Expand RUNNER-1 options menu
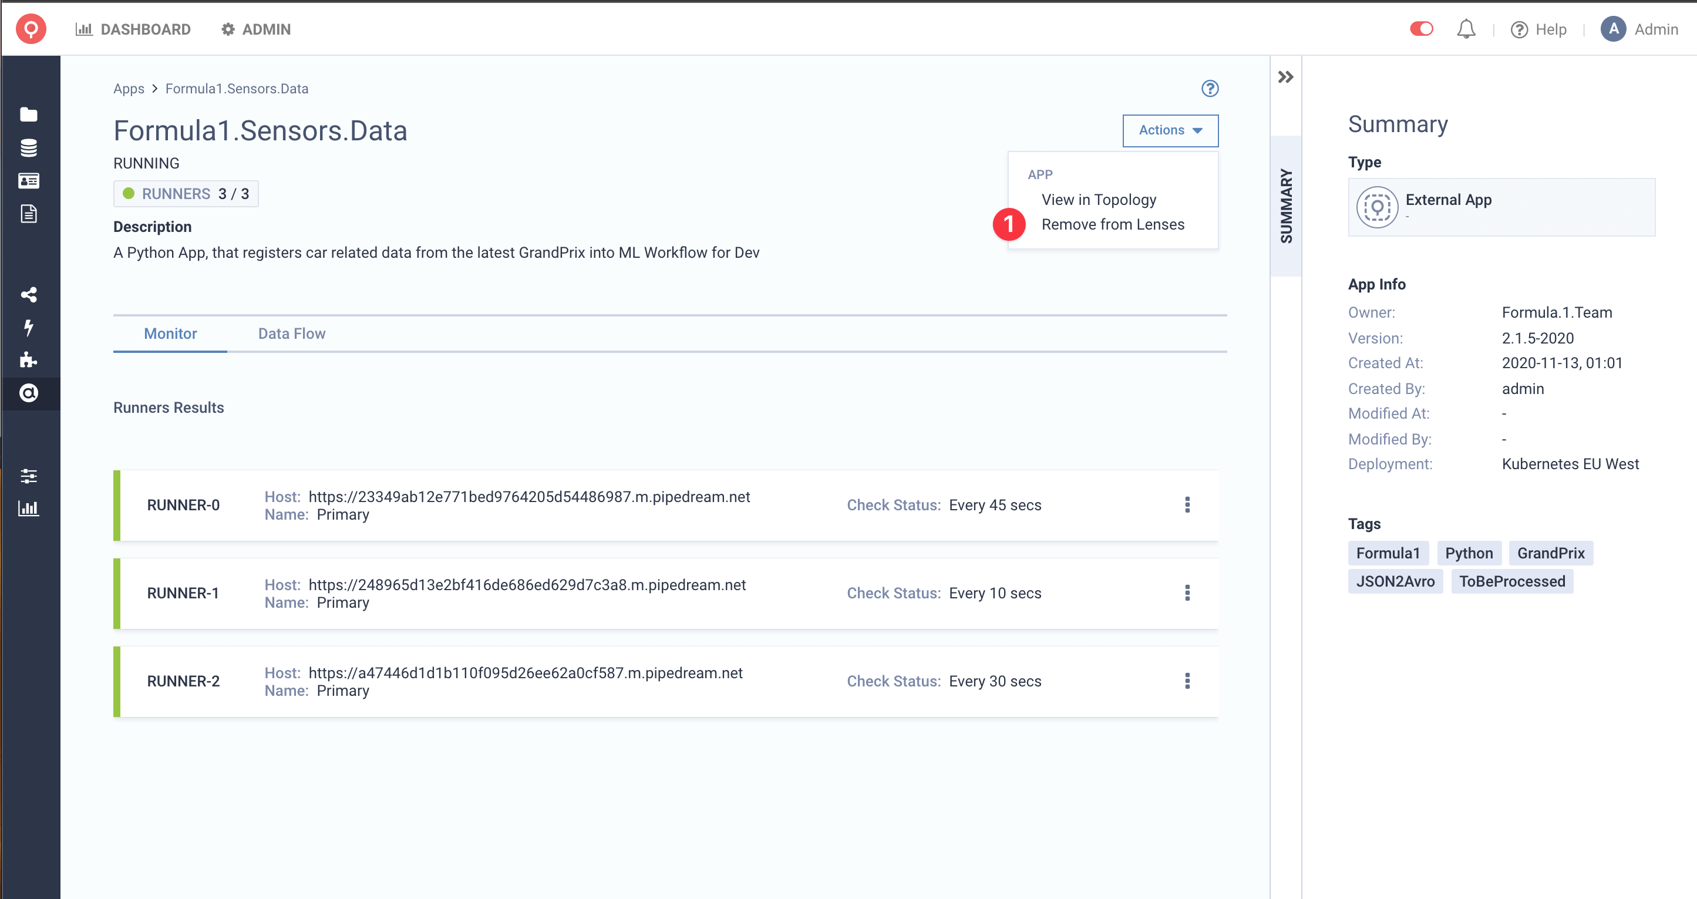 [1186, 592]
